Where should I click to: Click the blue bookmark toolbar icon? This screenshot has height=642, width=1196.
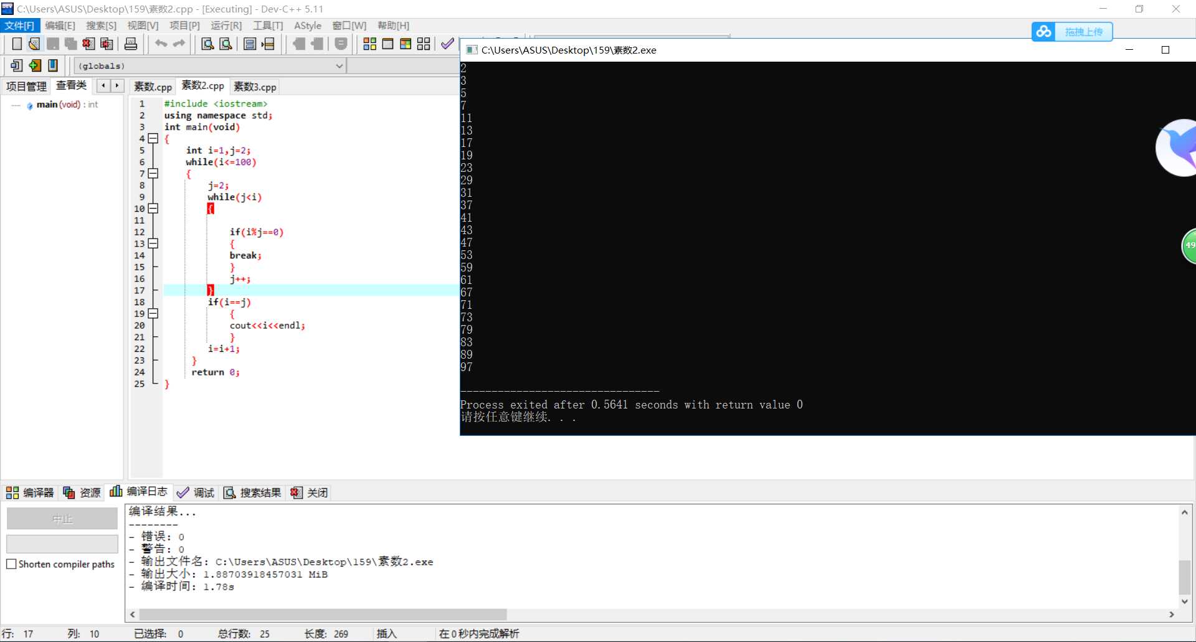(x=53, y=65)
